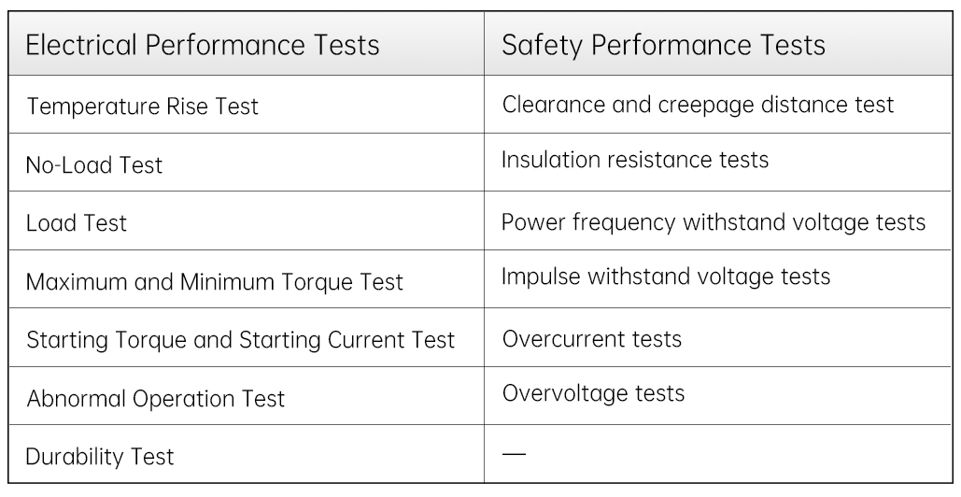Select Power frequency withstand voltage tests
961x497 pixels.
(x=714, y=222)
